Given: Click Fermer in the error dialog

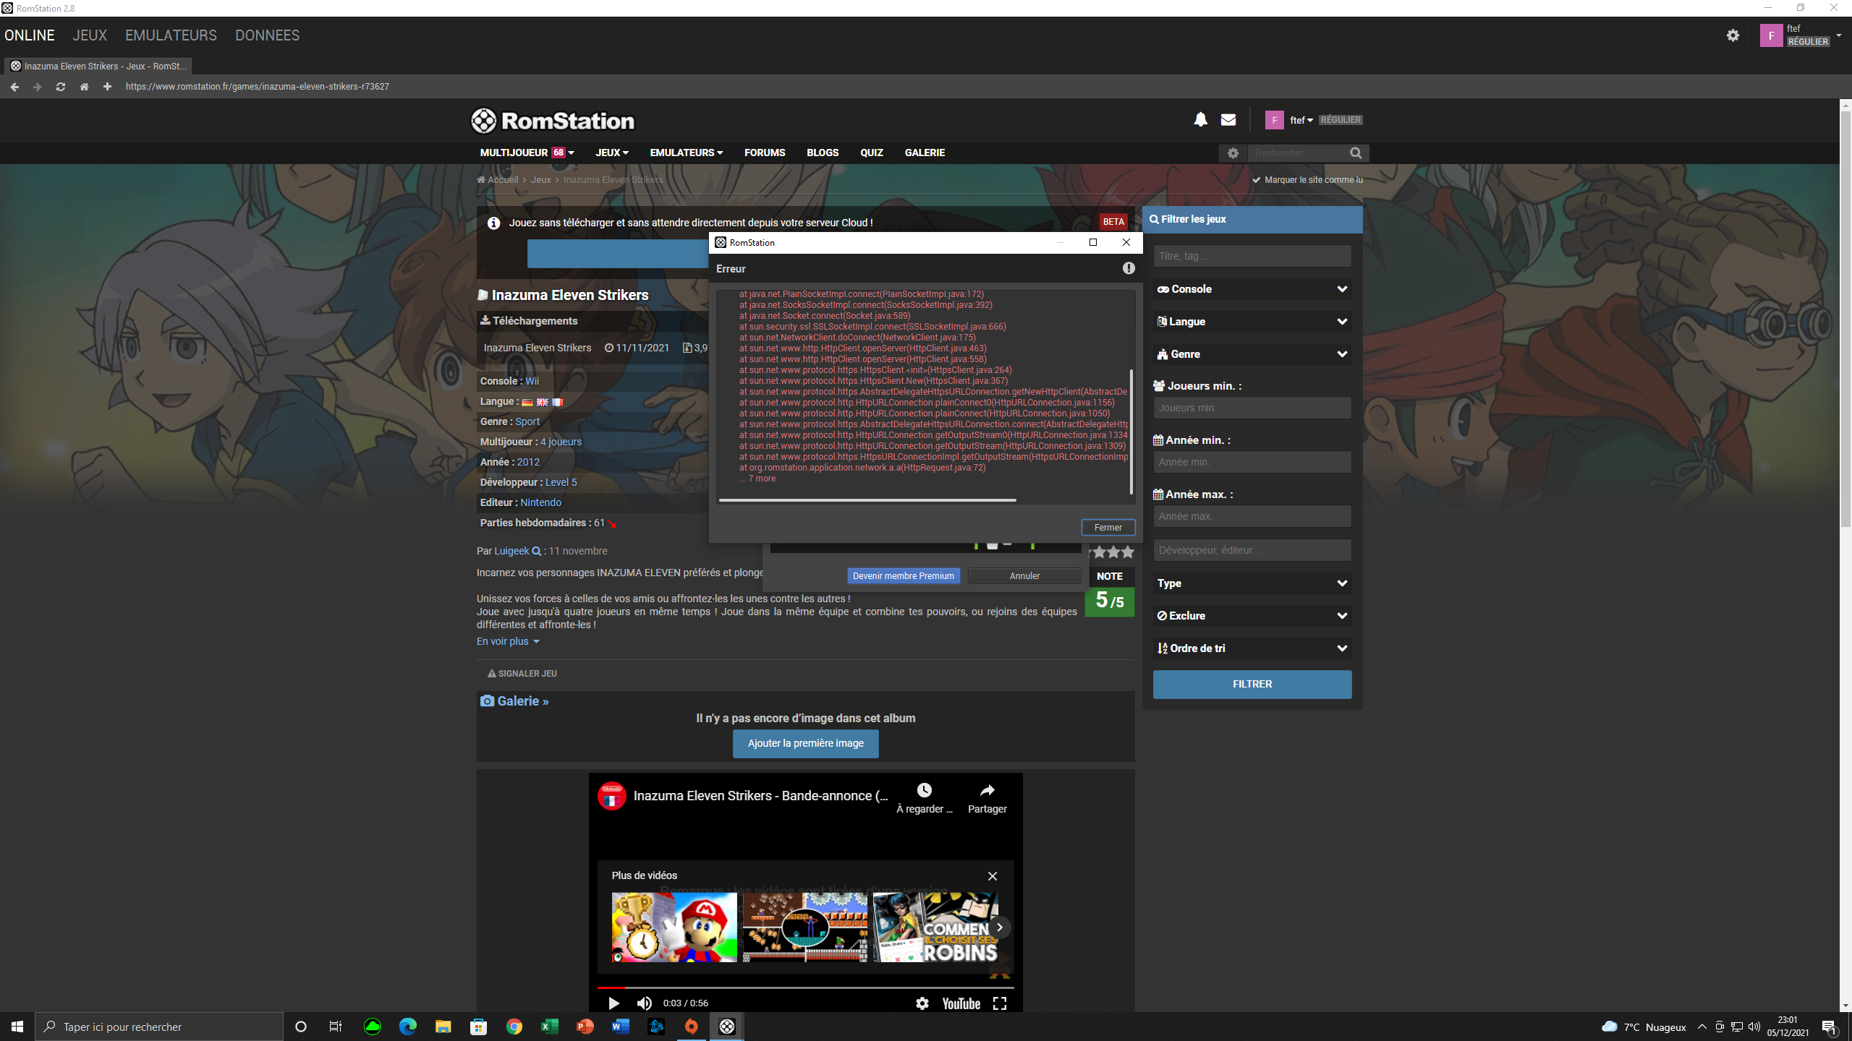Looking at the screenshot, I should point(1108,528).
